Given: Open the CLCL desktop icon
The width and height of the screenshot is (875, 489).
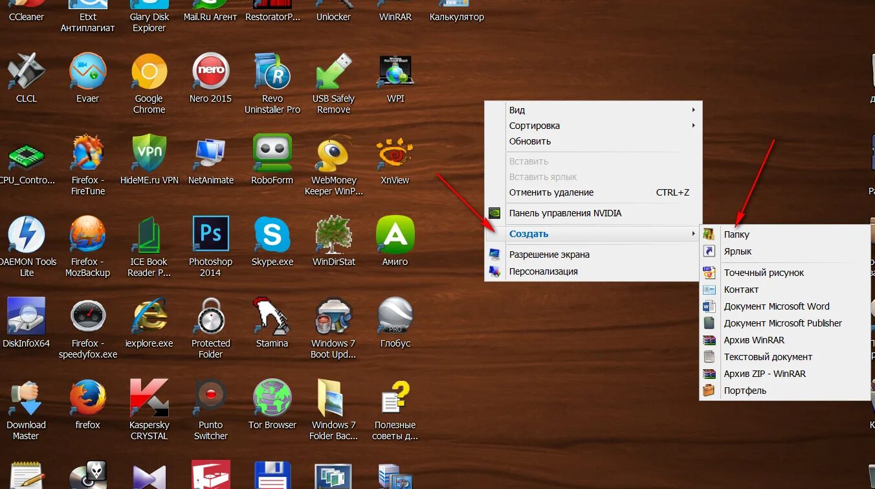Looking at the screenshot, I should (x=27, y=72).
